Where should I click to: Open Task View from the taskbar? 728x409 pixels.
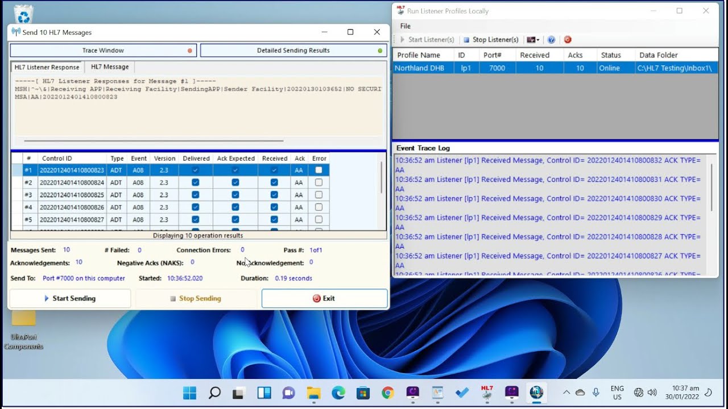click(239, 393)
